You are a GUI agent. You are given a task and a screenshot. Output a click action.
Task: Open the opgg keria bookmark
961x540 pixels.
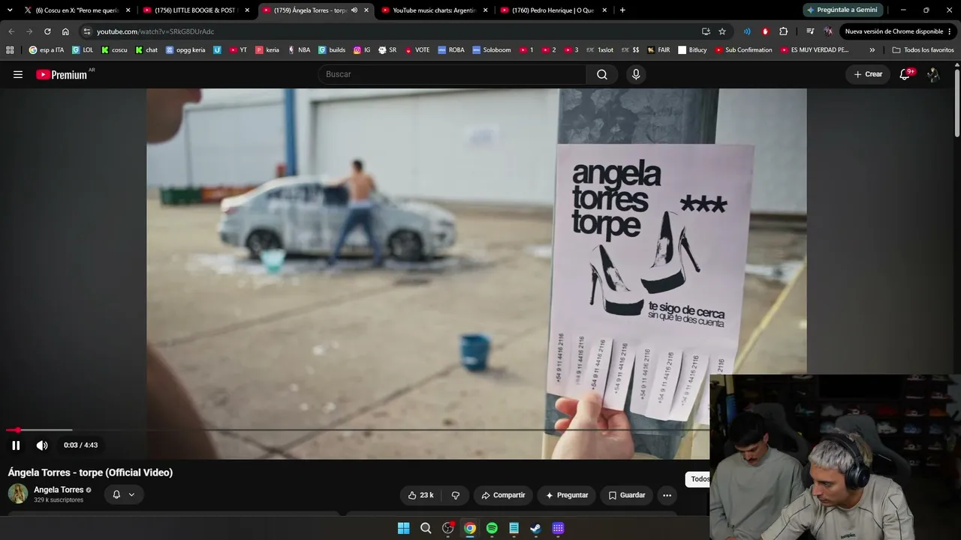pyautogui.click(x=185, y=50)
